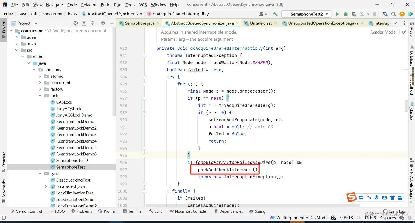This screenshot has height=223, width=415.
Task: Click the orange IDE update arrow icon
Action: click(402, 14)
